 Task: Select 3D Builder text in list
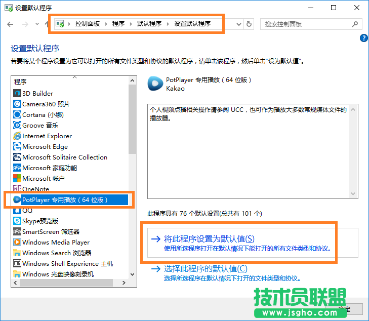click(37, 94)
